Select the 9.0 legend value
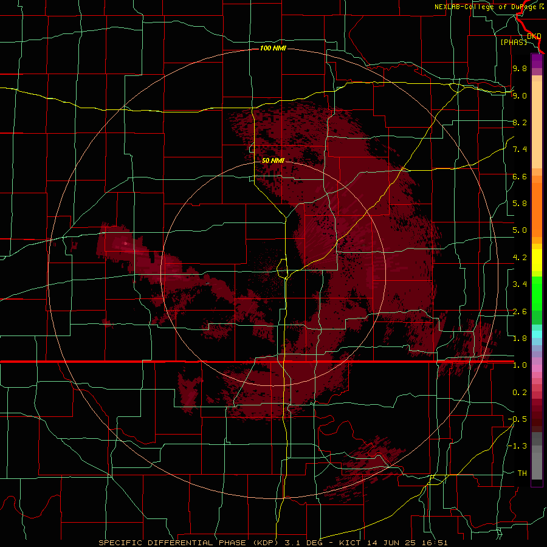The image size is (547, 547). [520, 95]
